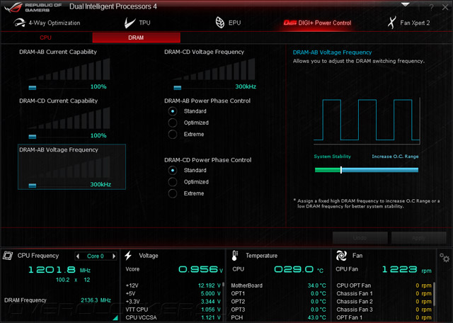453x323 pixels.
Task: Click the Fan Xpert 2 icon
Action: 391,23
